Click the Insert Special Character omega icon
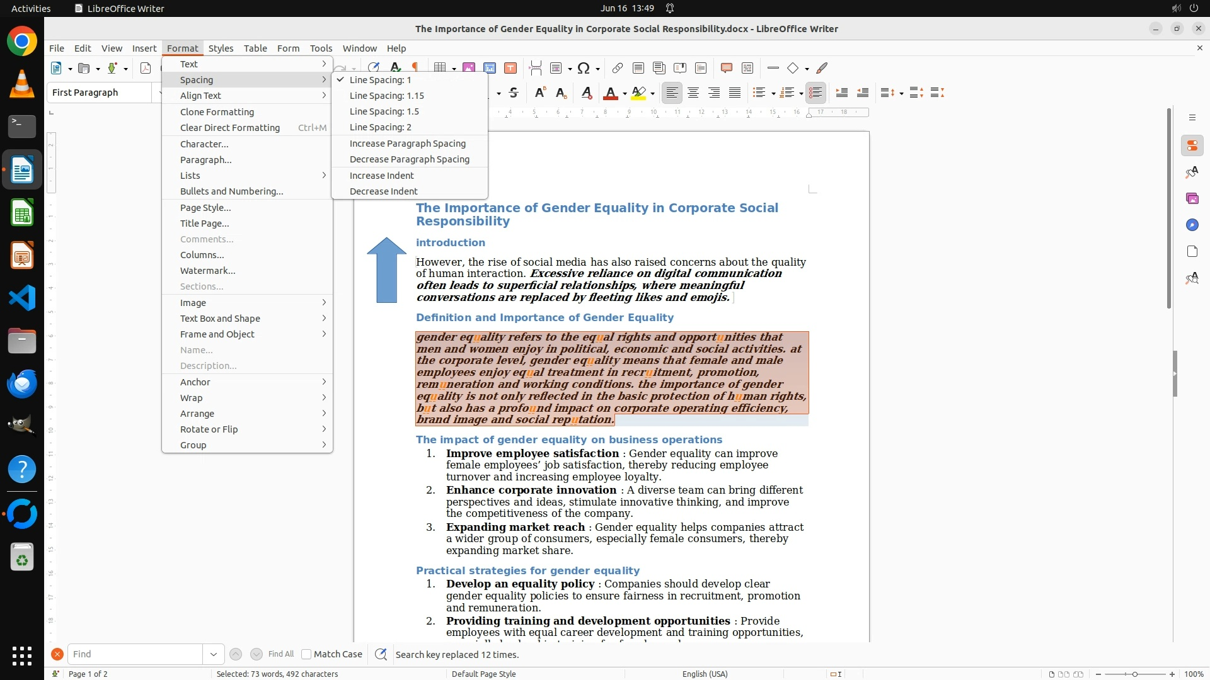This screenshot has height=680, width=1210. point(584,68)
